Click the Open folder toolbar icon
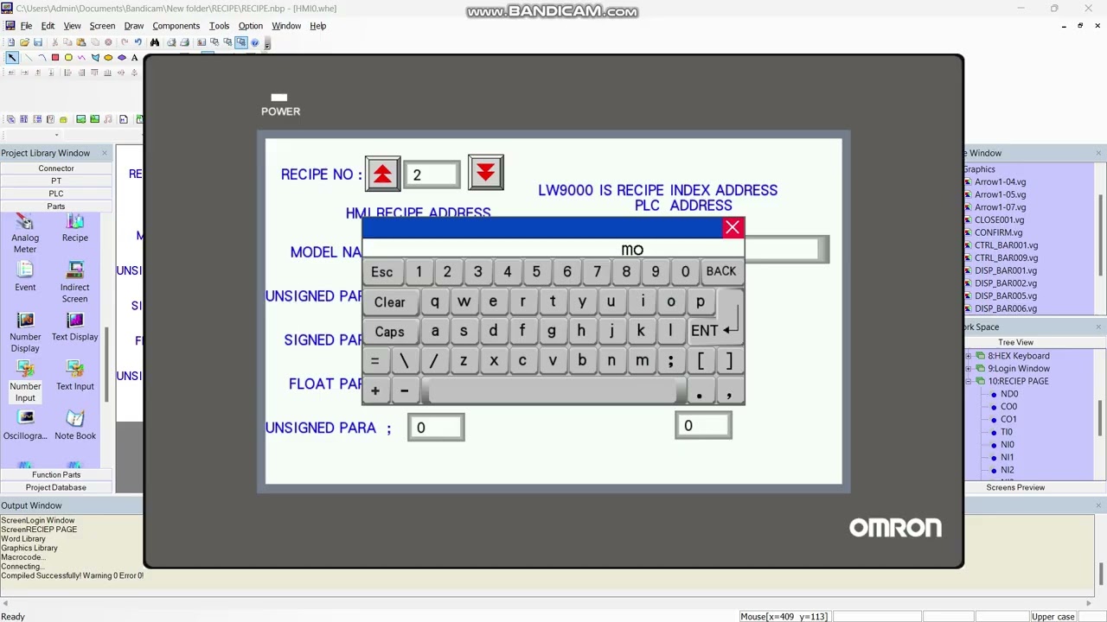This screenshot has width=1107, height=622. [x=24, y=42]
